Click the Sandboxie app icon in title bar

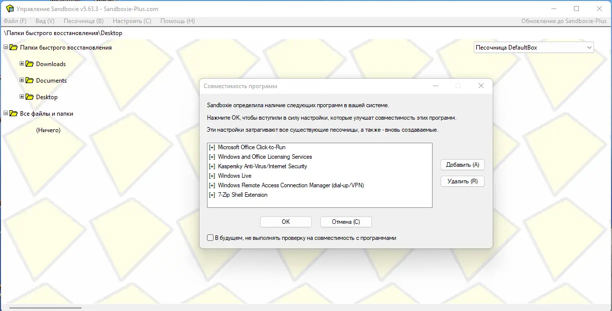pos(9,9)
